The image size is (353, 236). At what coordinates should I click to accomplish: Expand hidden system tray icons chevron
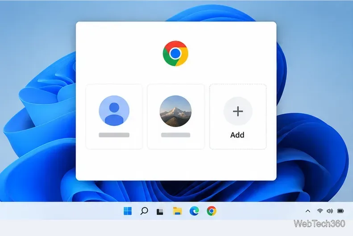[308, 211]
